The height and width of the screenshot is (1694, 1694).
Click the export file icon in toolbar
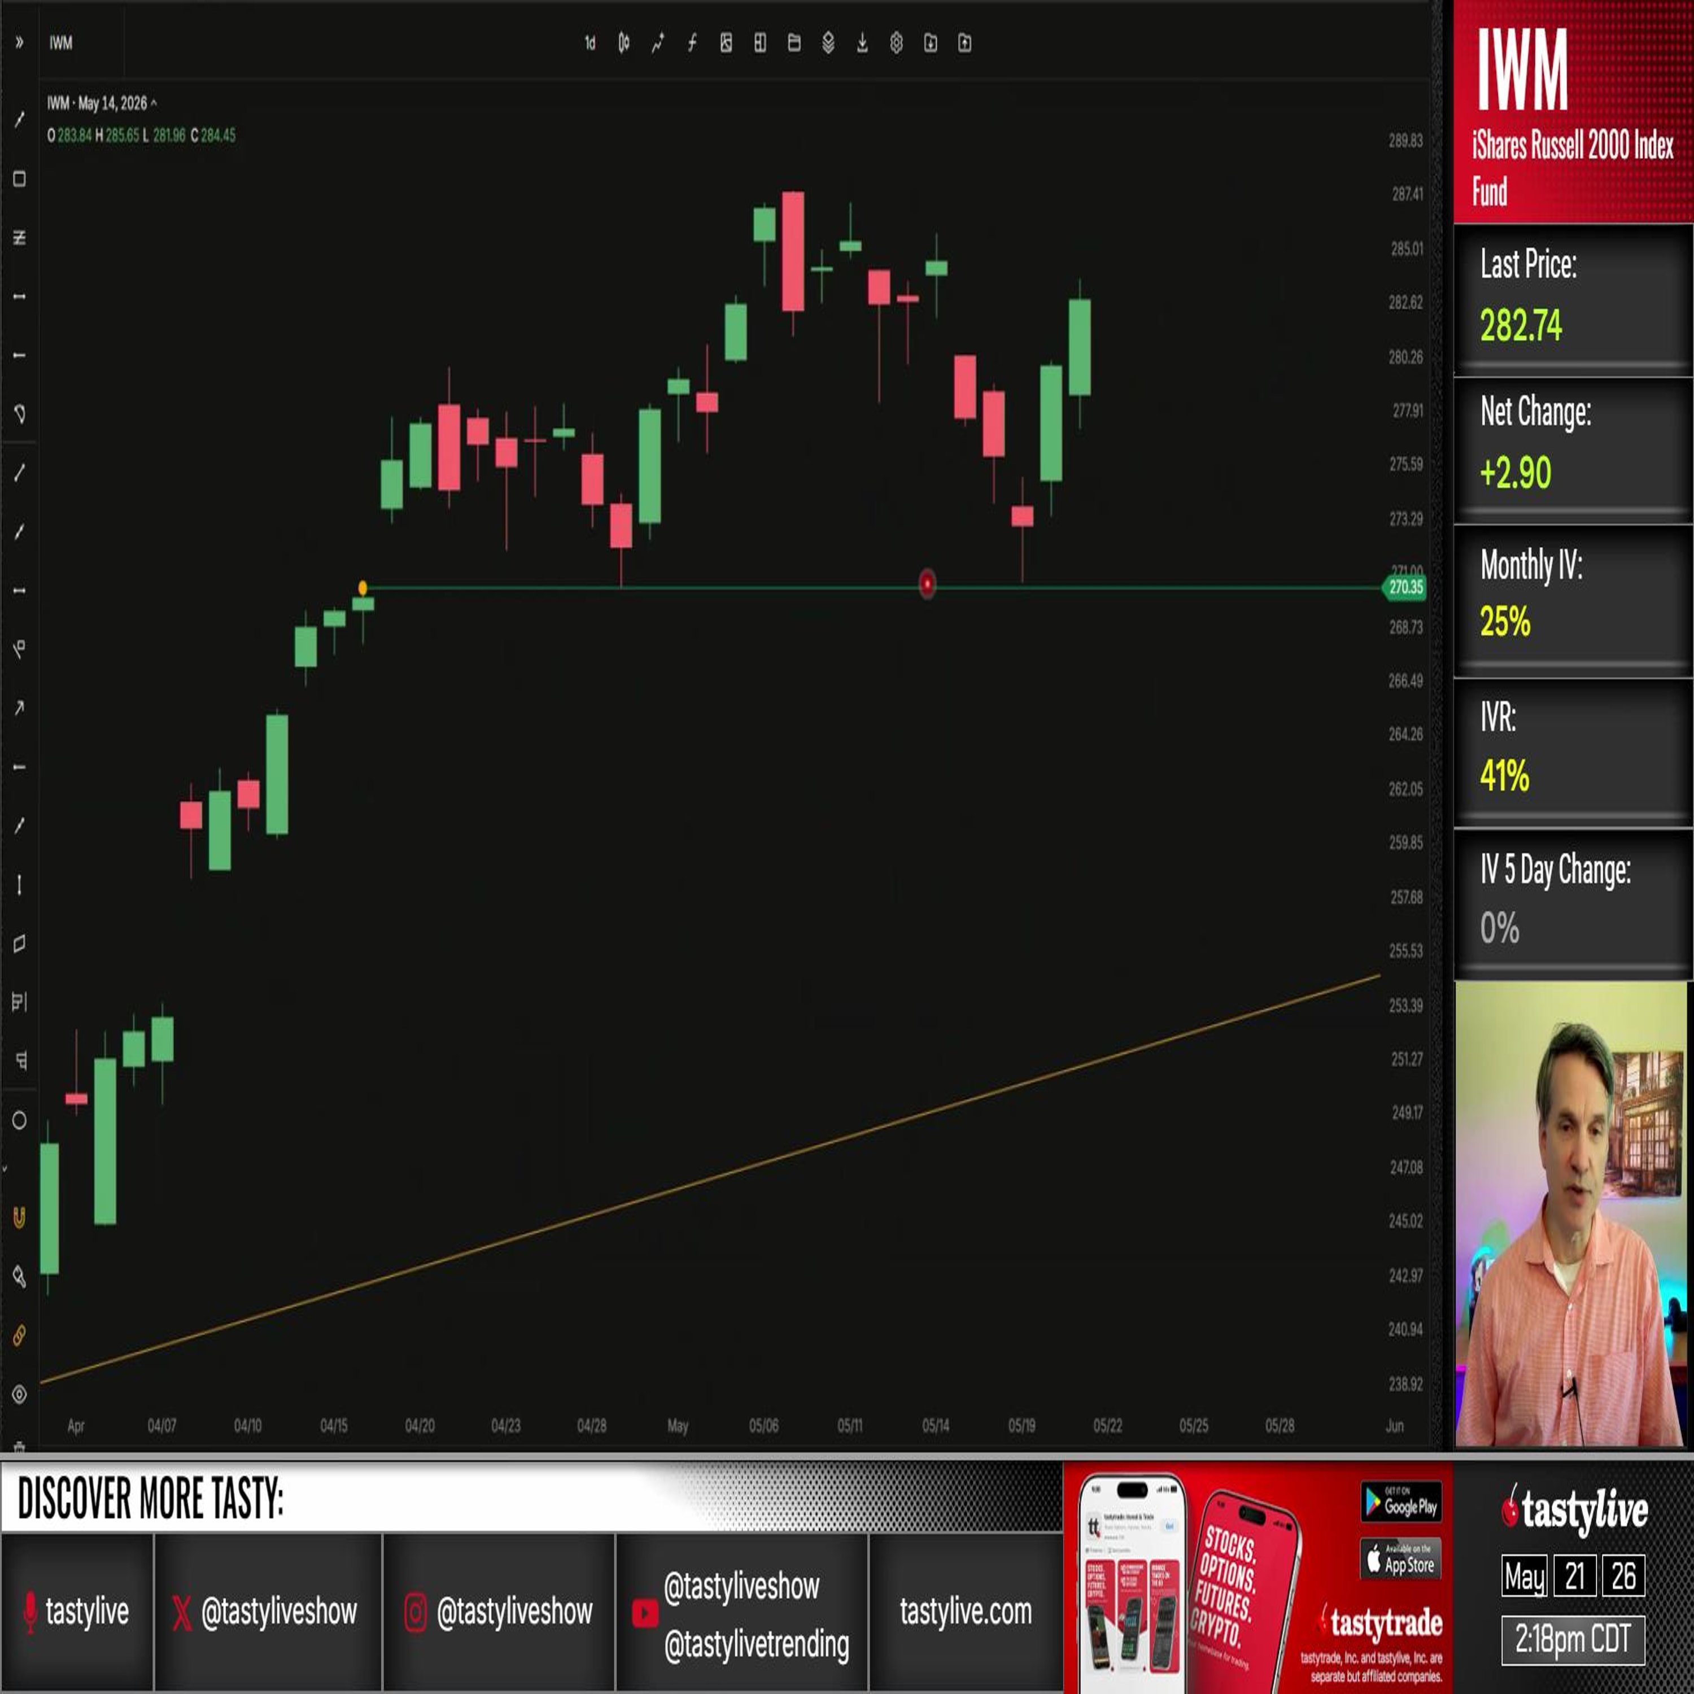[x=964, y=43]
